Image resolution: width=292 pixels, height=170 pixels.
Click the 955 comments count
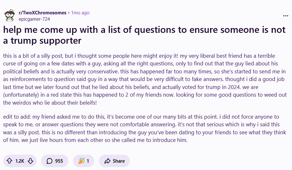pyautogui.click(x=59, y=161)
